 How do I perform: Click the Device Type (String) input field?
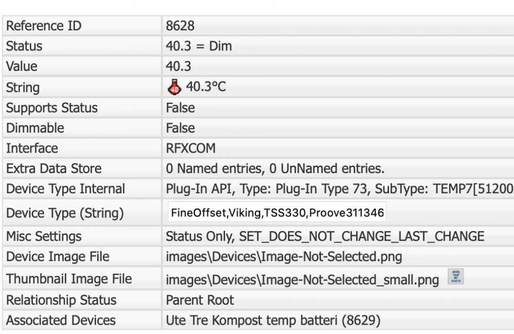(x=277, y=213)
